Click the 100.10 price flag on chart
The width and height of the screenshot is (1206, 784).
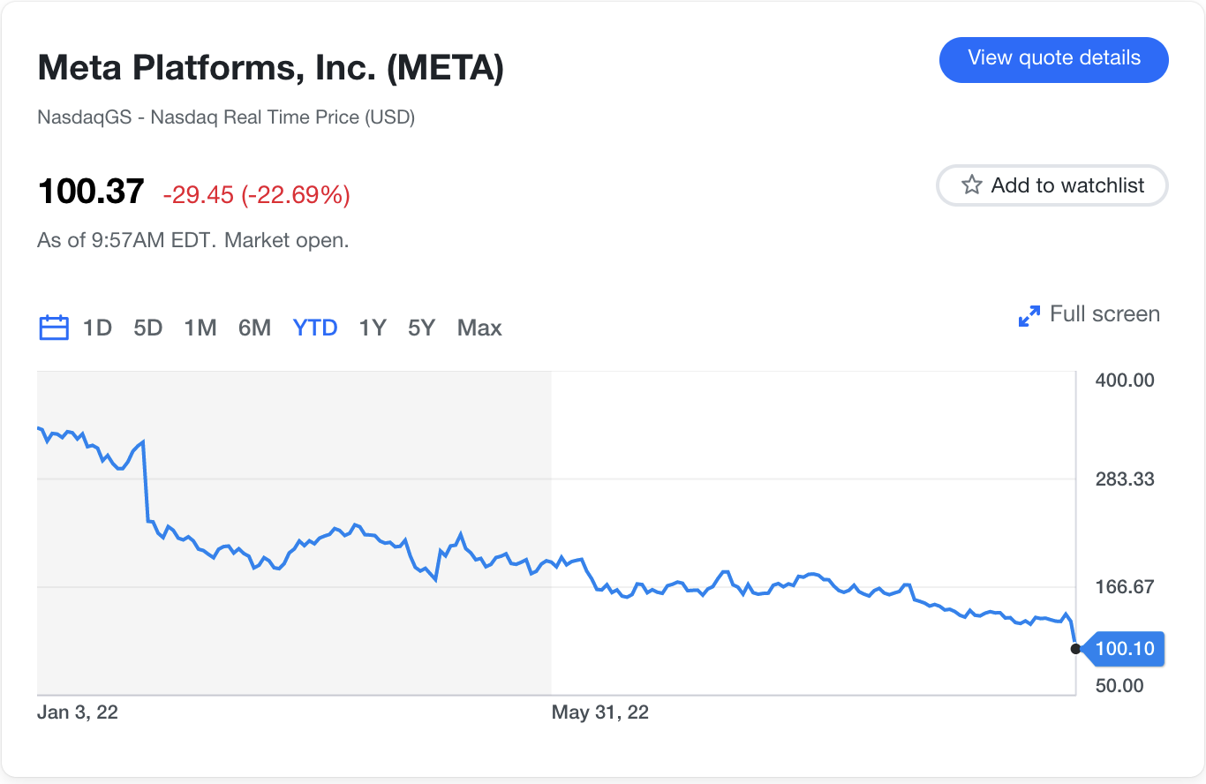(1124, 649)
